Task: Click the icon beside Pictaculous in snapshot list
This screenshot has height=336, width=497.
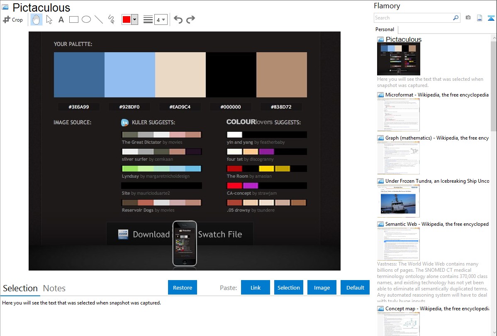Action: [x=380, y=40]
